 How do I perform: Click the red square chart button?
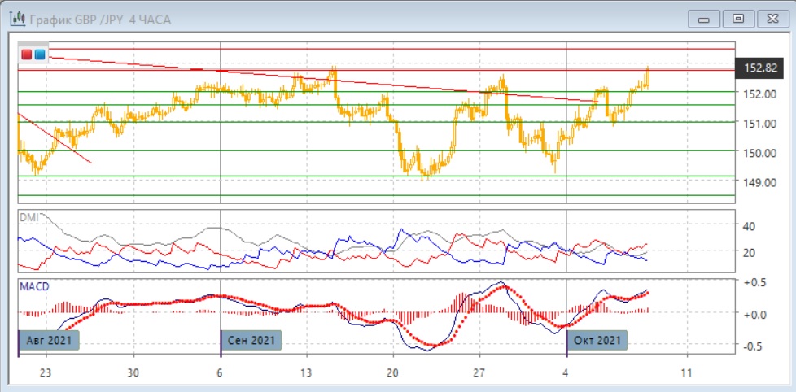(x=27, y=54)
